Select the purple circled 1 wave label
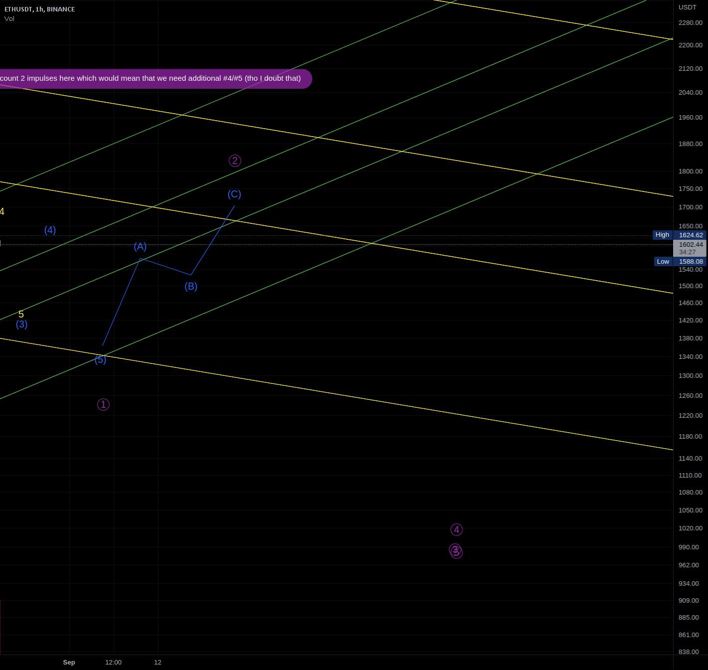Viewport: 708px width, 670px height. pyautogui.click(x=103, y=404)
